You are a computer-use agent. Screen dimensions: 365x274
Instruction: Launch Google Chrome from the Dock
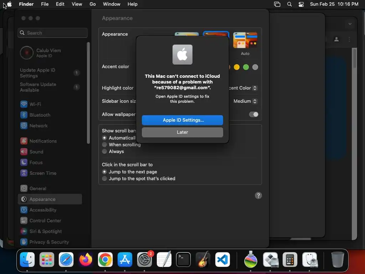pos(105,260)
